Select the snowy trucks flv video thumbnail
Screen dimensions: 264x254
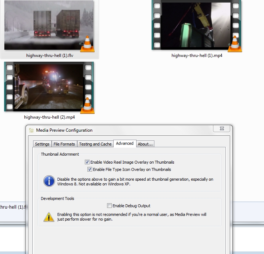click(x=49, y=25)
